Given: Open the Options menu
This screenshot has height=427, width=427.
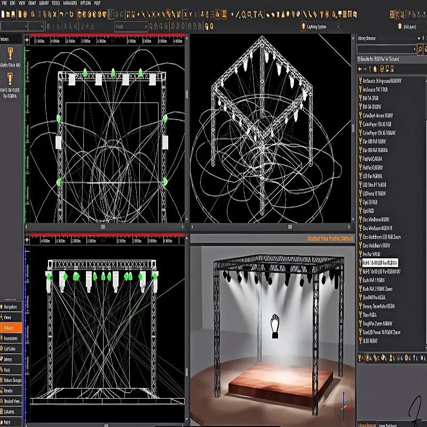Looking at the screenshot, I should [85, 3].
